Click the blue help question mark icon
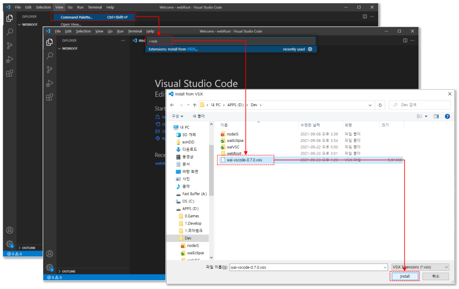Image resolution: width=459 pixels, height=289 pixels. tap(447, 116)
